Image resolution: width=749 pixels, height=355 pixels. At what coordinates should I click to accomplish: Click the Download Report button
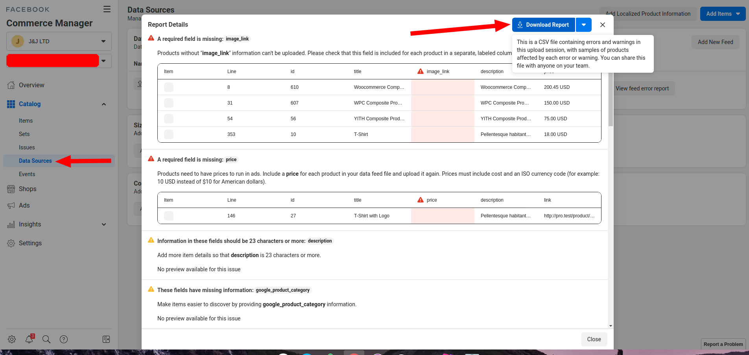(543, 25)
